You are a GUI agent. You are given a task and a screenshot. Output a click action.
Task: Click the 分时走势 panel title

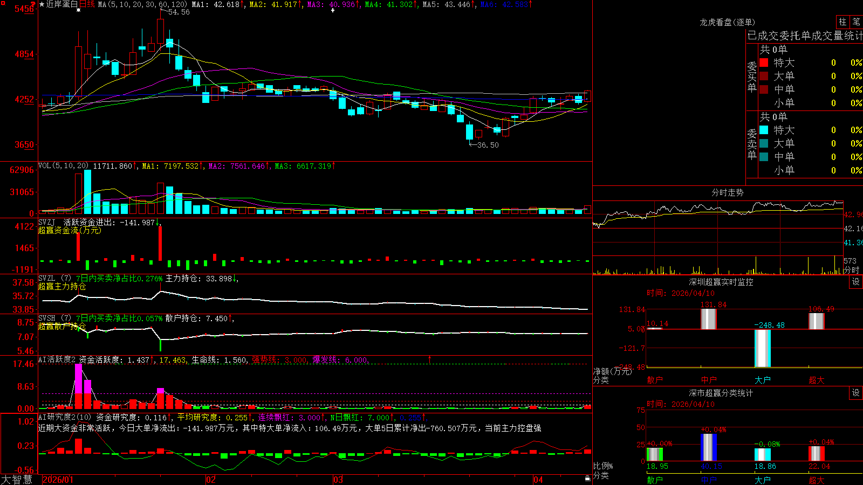click(727, 192)
